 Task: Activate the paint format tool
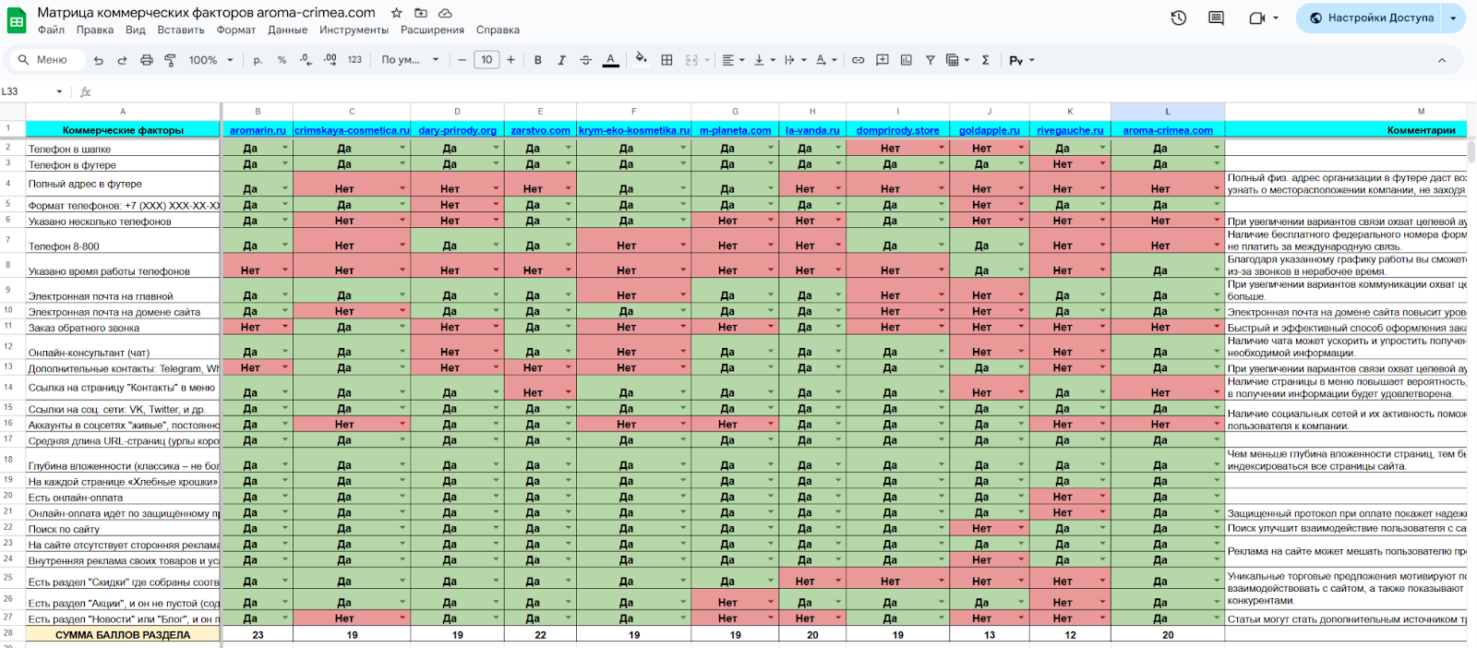point(170,60)
